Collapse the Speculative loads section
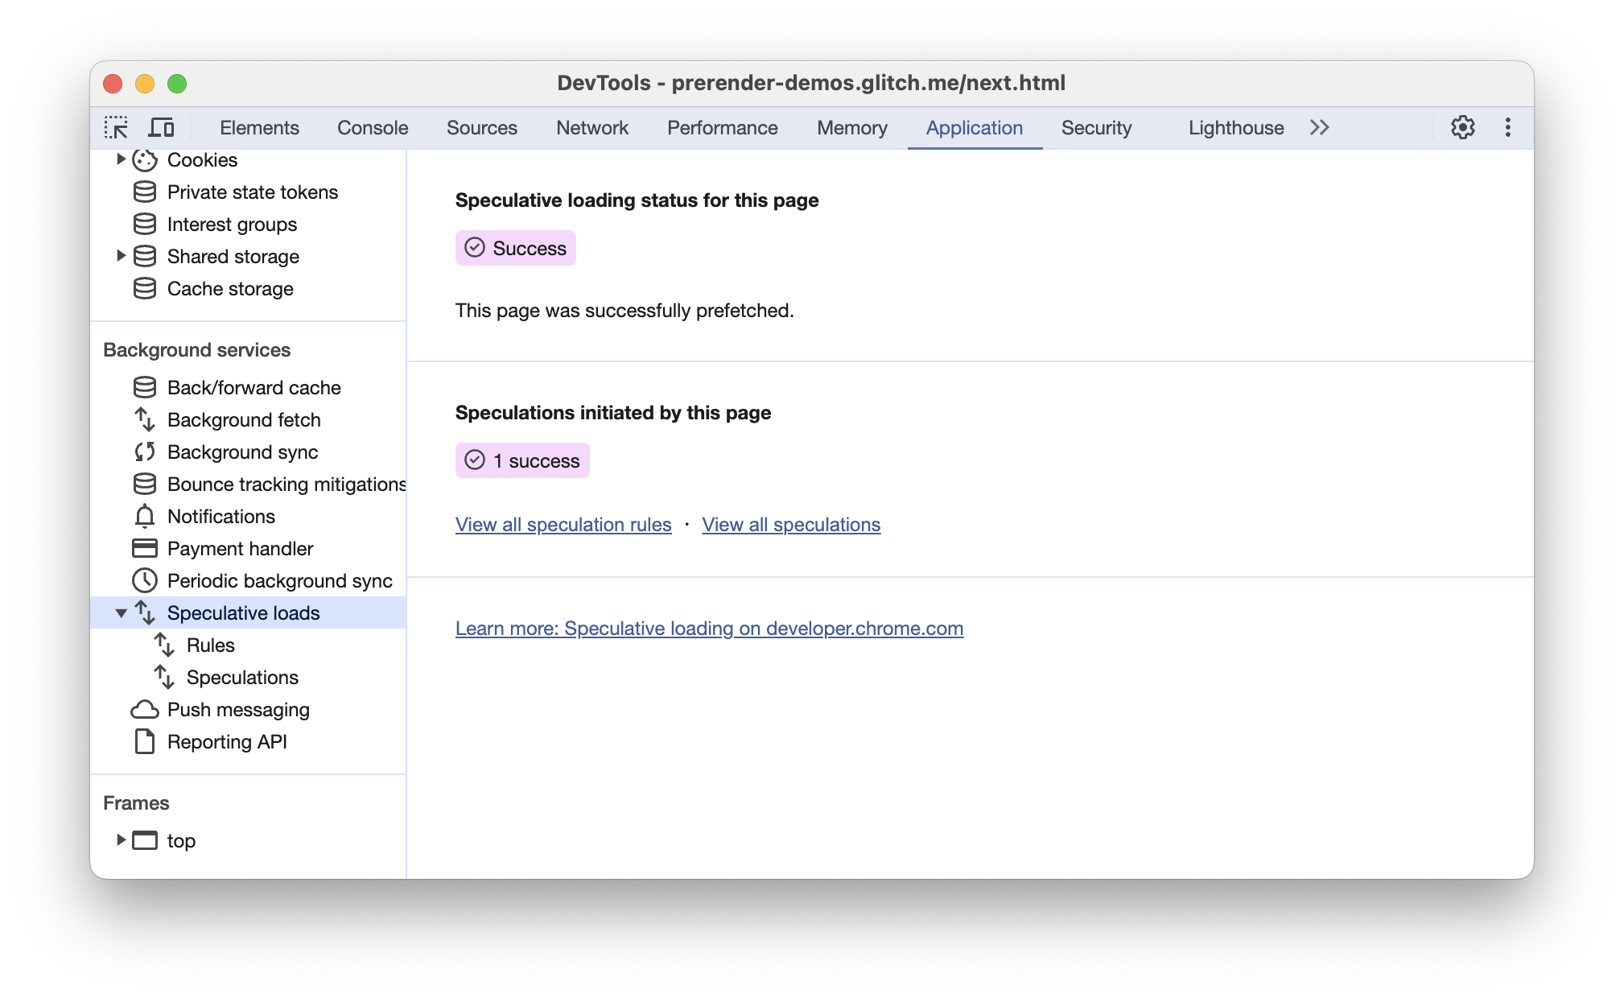The height and width of the screenshot is (998, 1624). pos(119,612)
